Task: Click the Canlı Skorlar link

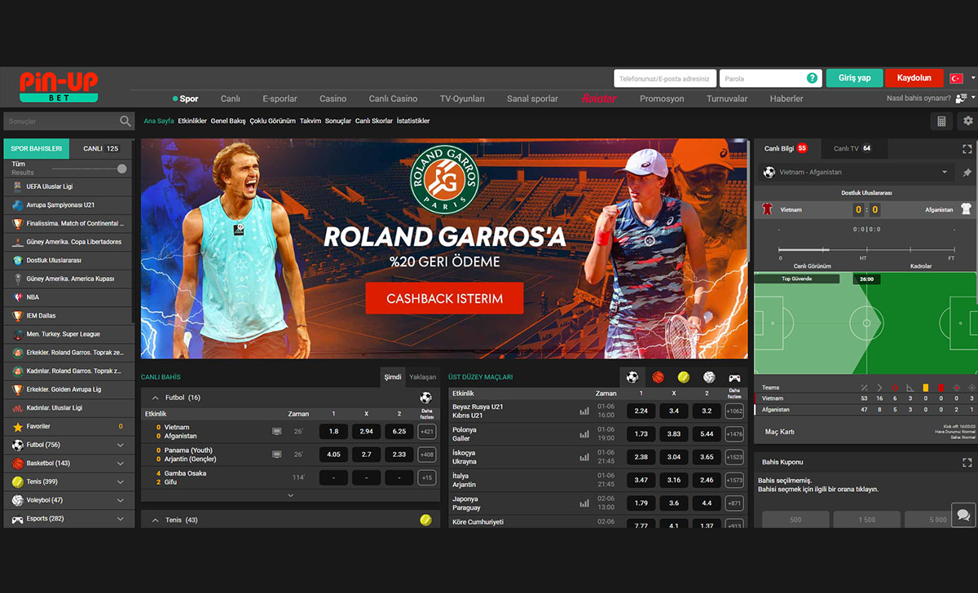Action: pyautogui.click(x=374, y=121)
